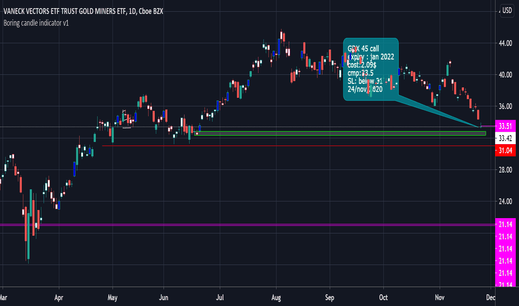
Task: Click the 33.51 magenta price label
Action: [x=505, y=126]
